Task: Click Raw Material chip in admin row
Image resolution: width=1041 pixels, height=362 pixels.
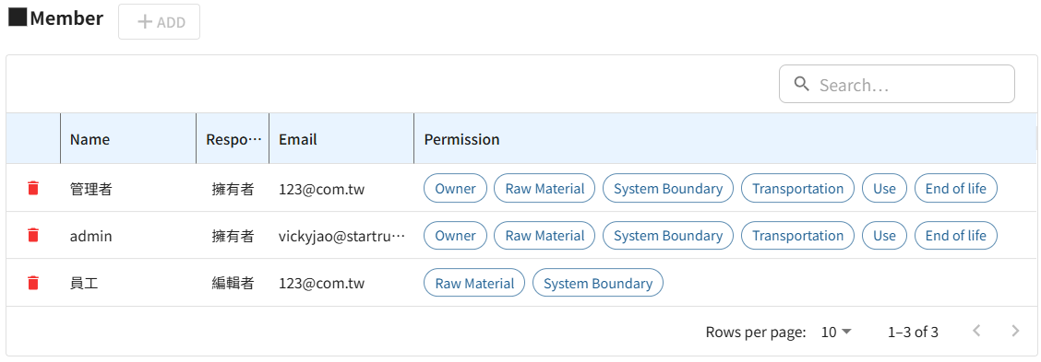Action: click(544, 236)
